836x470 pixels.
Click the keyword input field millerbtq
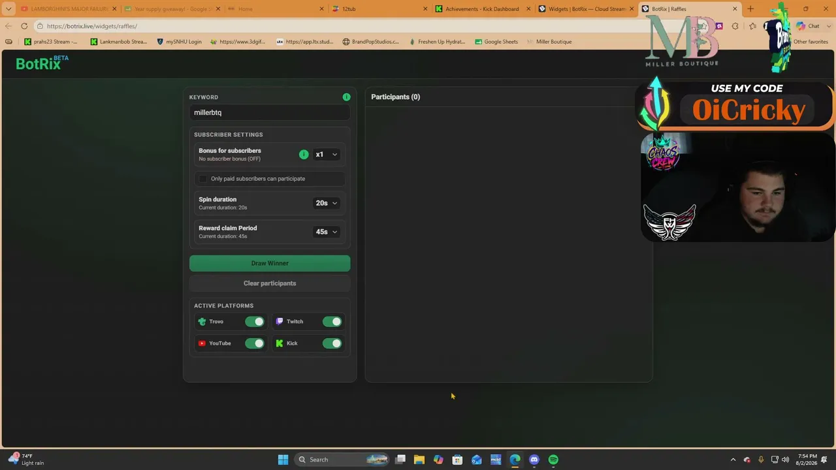pos(270,113)
